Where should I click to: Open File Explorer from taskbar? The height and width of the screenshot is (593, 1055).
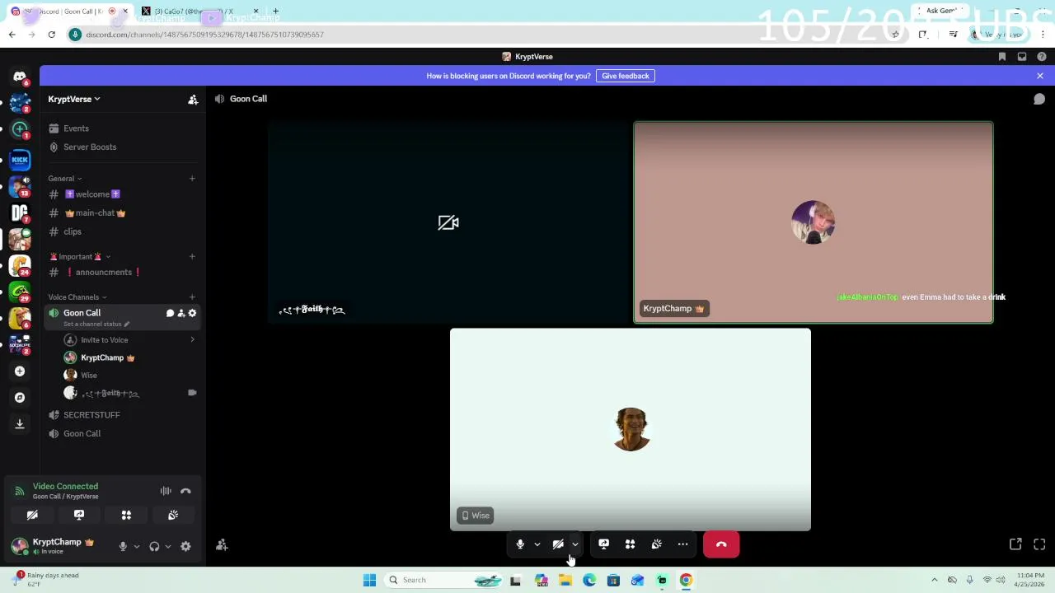click(565, 580)
